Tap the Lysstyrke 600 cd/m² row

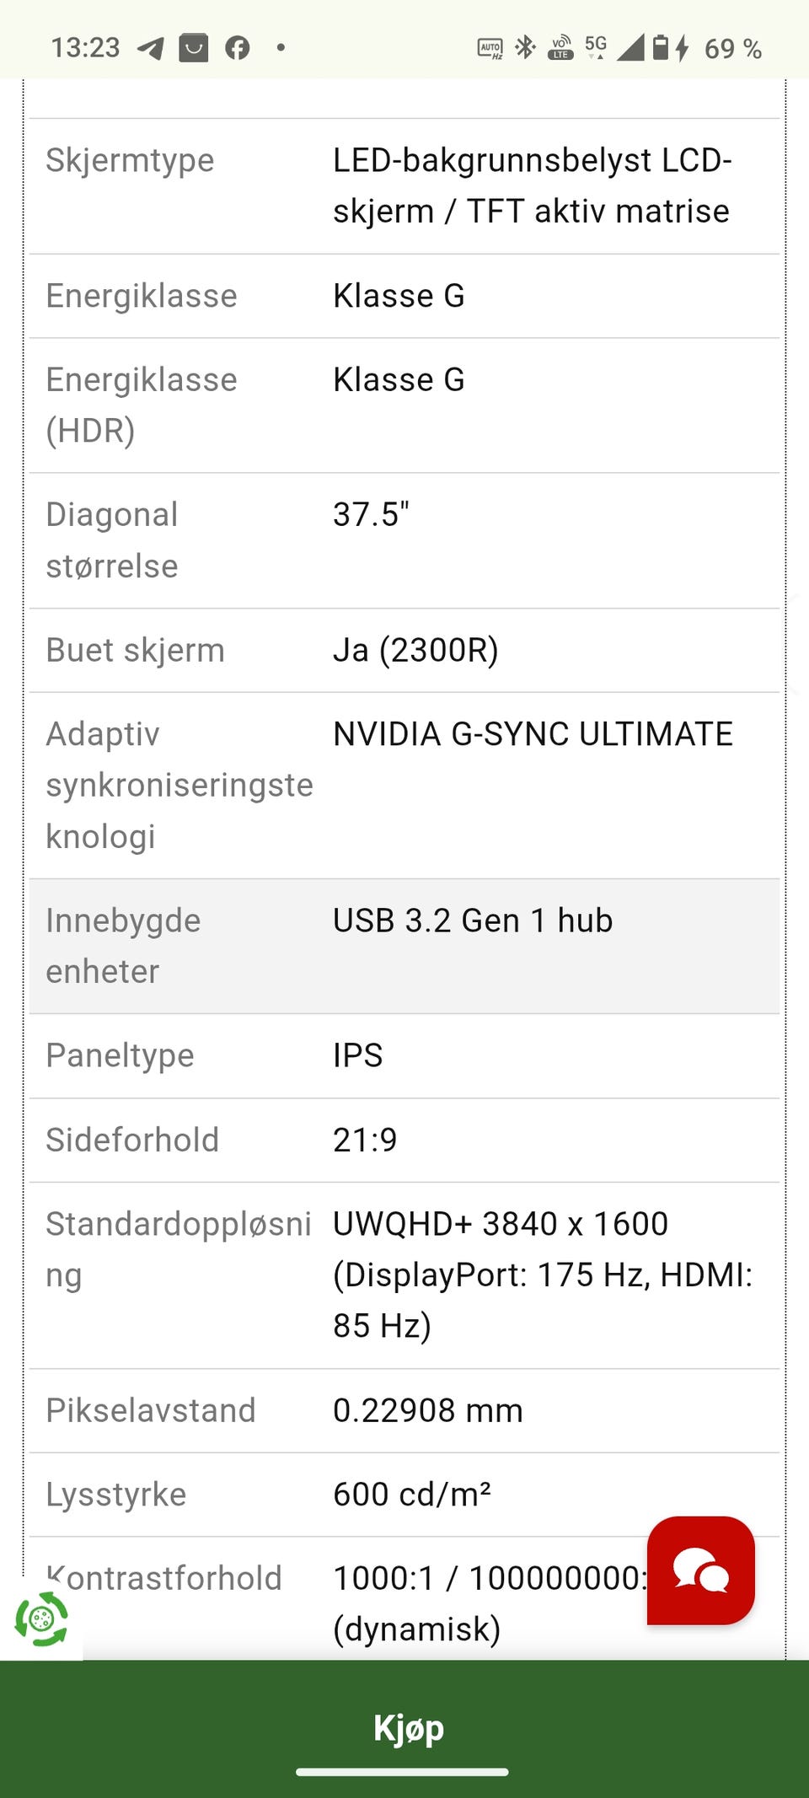403,1495
